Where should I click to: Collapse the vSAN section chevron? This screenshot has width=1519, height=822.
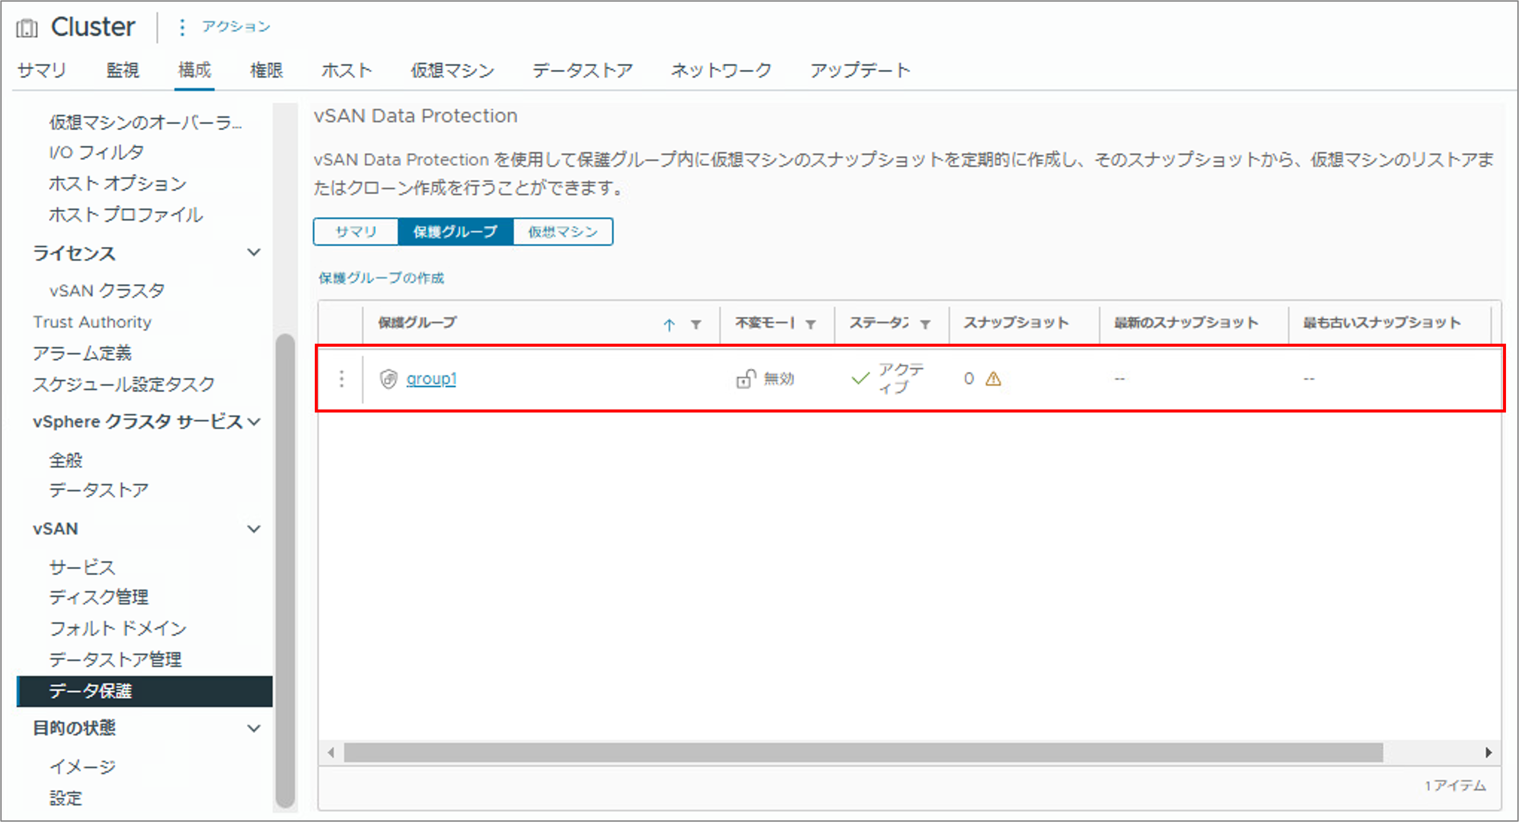tap(254, 529)
